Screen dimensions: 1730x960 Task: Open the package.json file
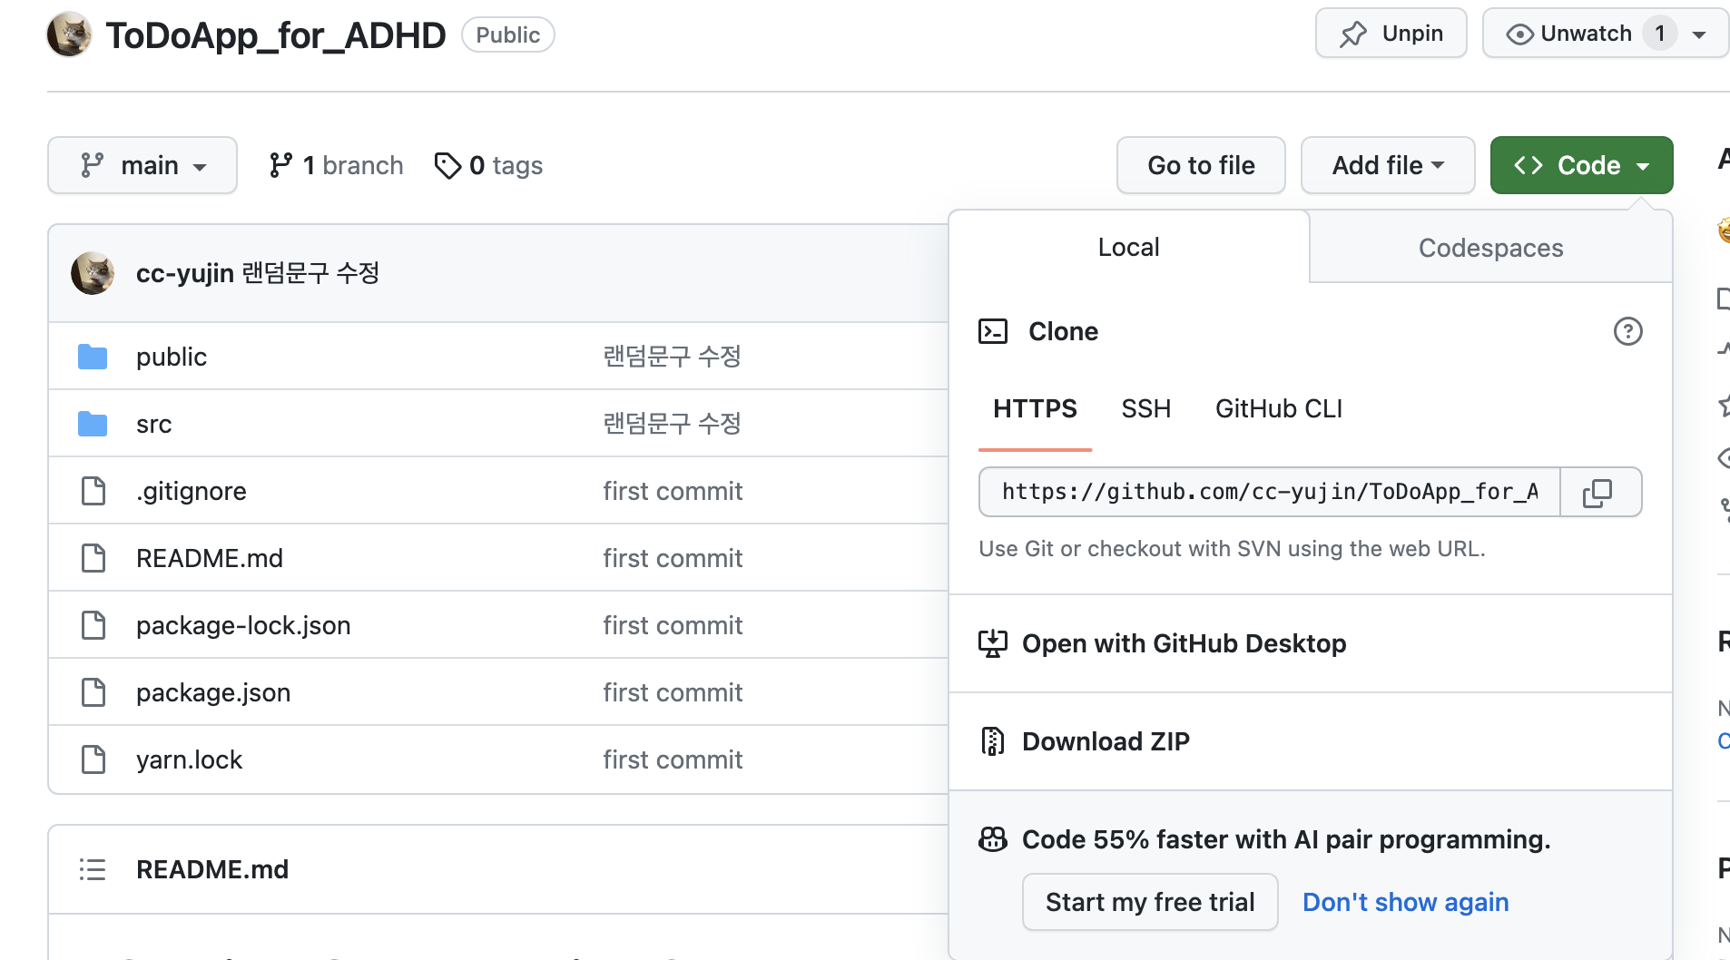click(x=213, y=692)
